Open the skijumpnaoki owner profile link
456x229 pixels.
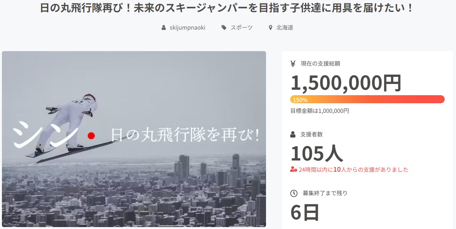187,28
